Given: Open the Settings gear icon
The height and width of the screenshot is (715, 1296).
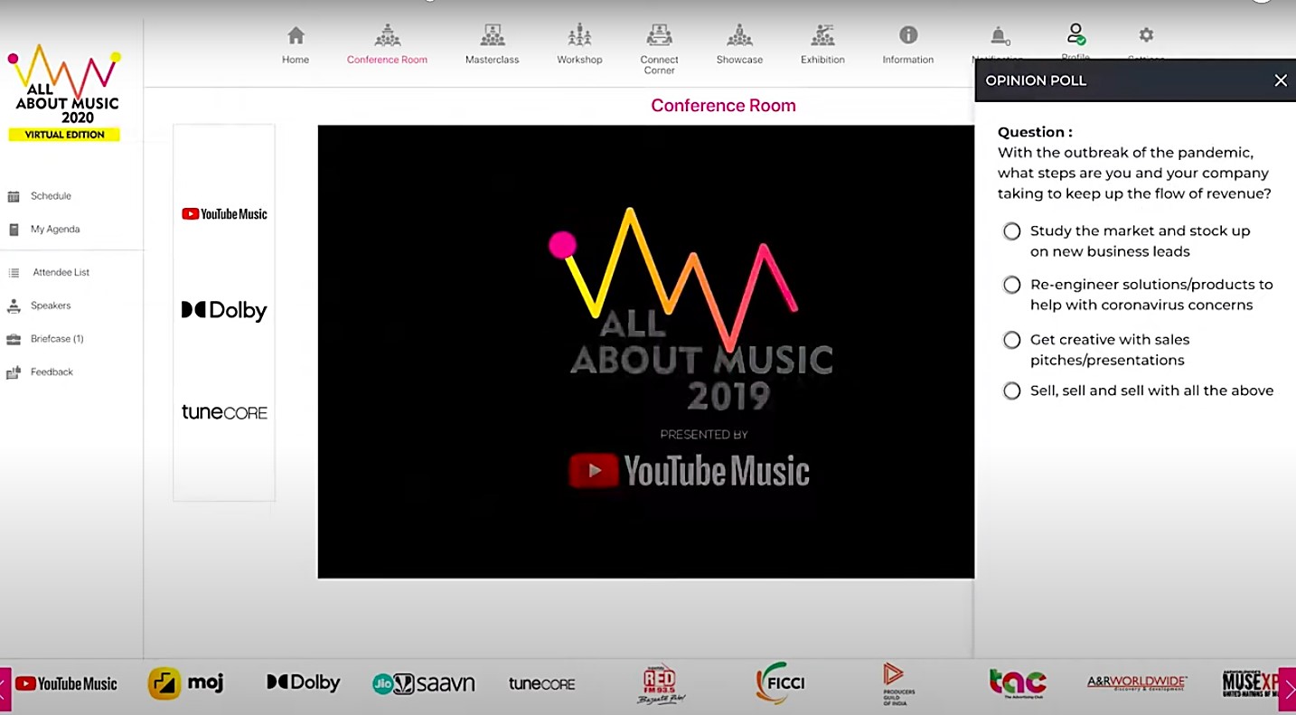Looking at the screenshot, I should 1145,38.
